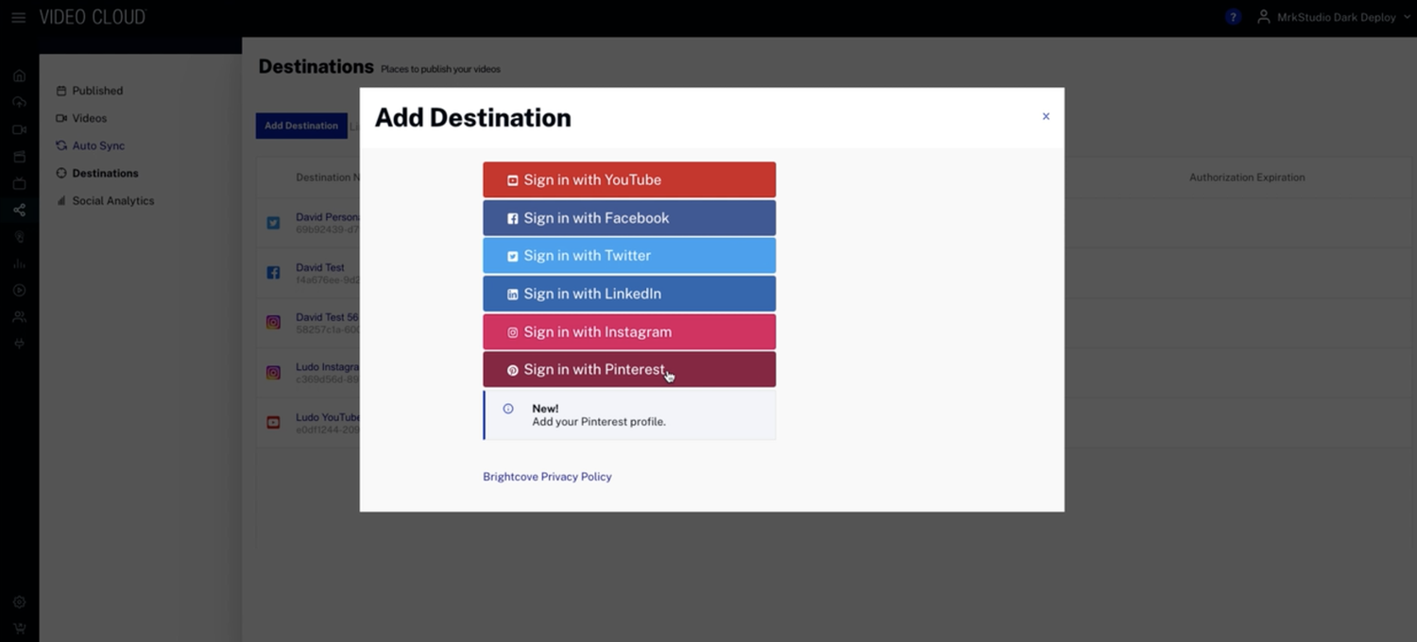Open the Settings gear icon
The width and height of the screenshot is (1417, 642).
(x=19, y=602)
